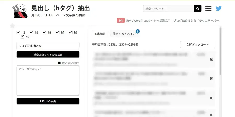Click the ブログ 記事 書き方 keyword field

point(48,46)
